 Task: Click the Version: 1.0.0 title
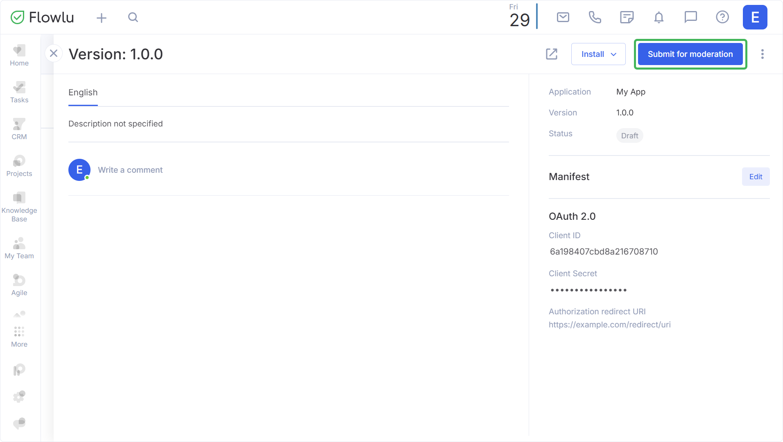coord(116,54)
